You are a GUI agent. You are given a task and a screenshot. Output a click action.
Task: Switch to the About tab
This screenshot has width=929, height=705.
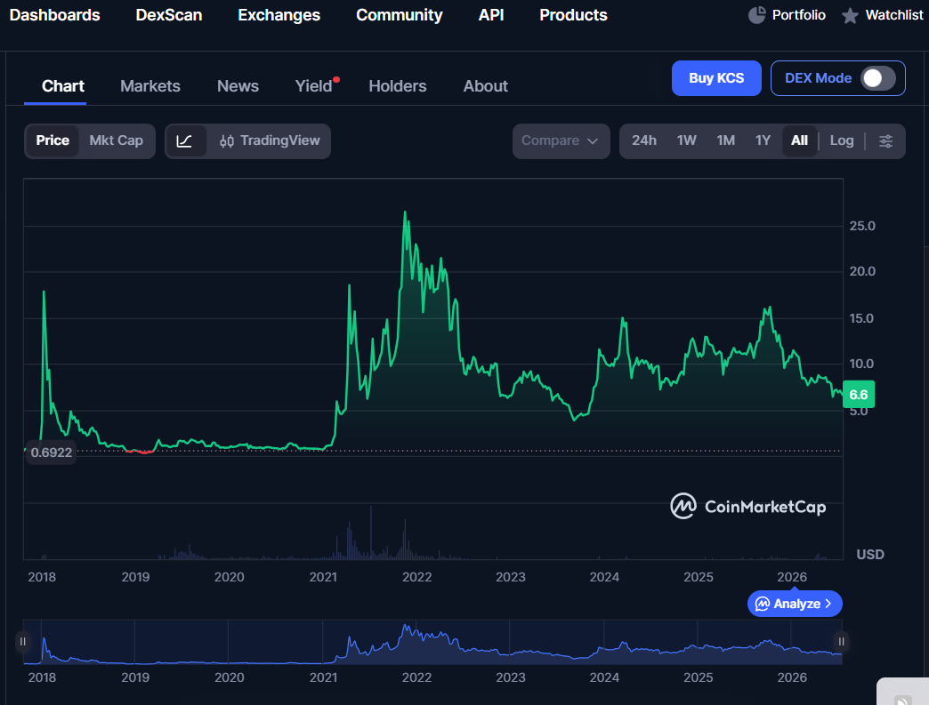tap(485, 86)
